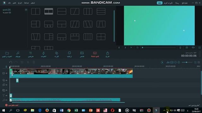Jump preview to the start
The height and width of the screenshot is (113, 202).
(x=119, y=47)
